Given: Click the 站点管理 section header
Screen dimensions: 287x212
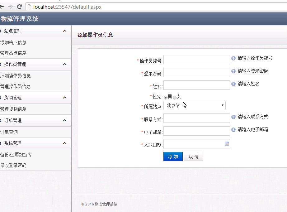Looking at the screenshot, I should coord(35,31).
